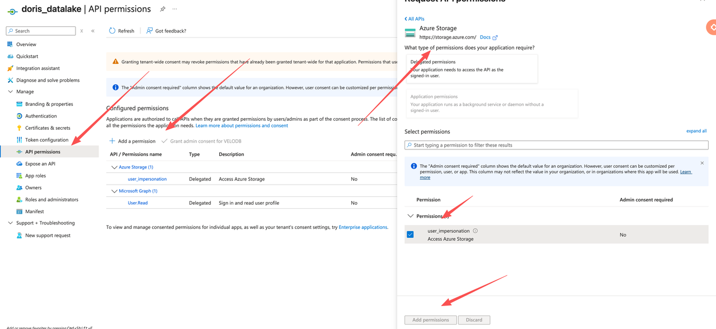Collapse the Manage section in sidebar
716x329 pixels.
coord(10,92)
